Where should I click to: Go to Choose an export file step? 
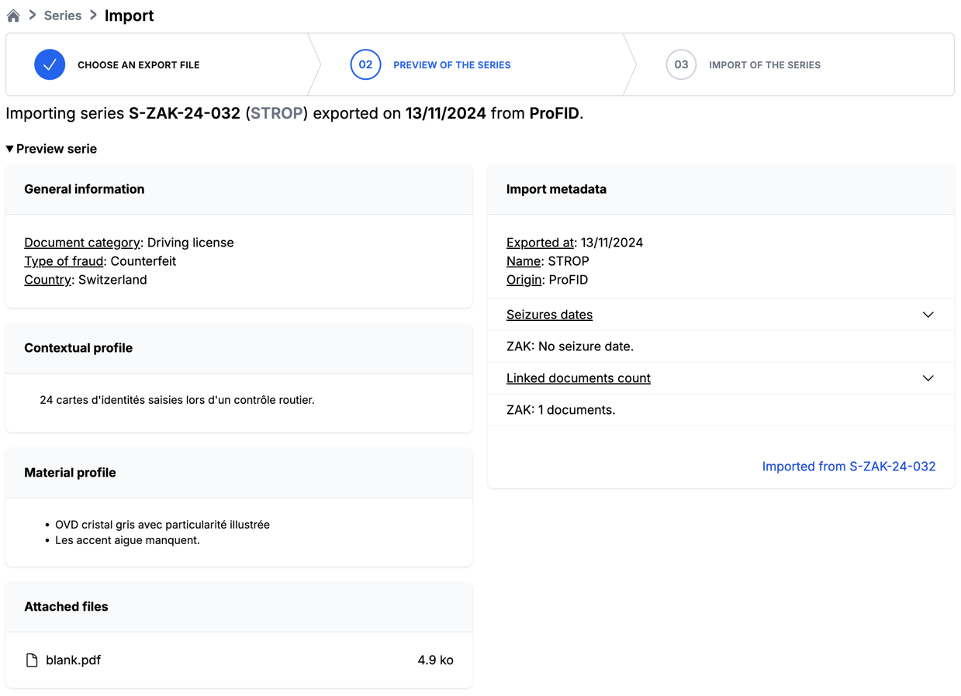click(138, 65)
